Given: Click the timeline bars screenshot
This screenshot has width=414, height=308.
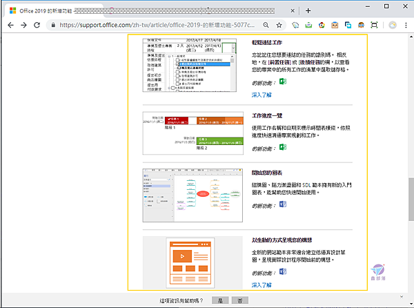Looking at the screenshot, I should tap(193, 133).
